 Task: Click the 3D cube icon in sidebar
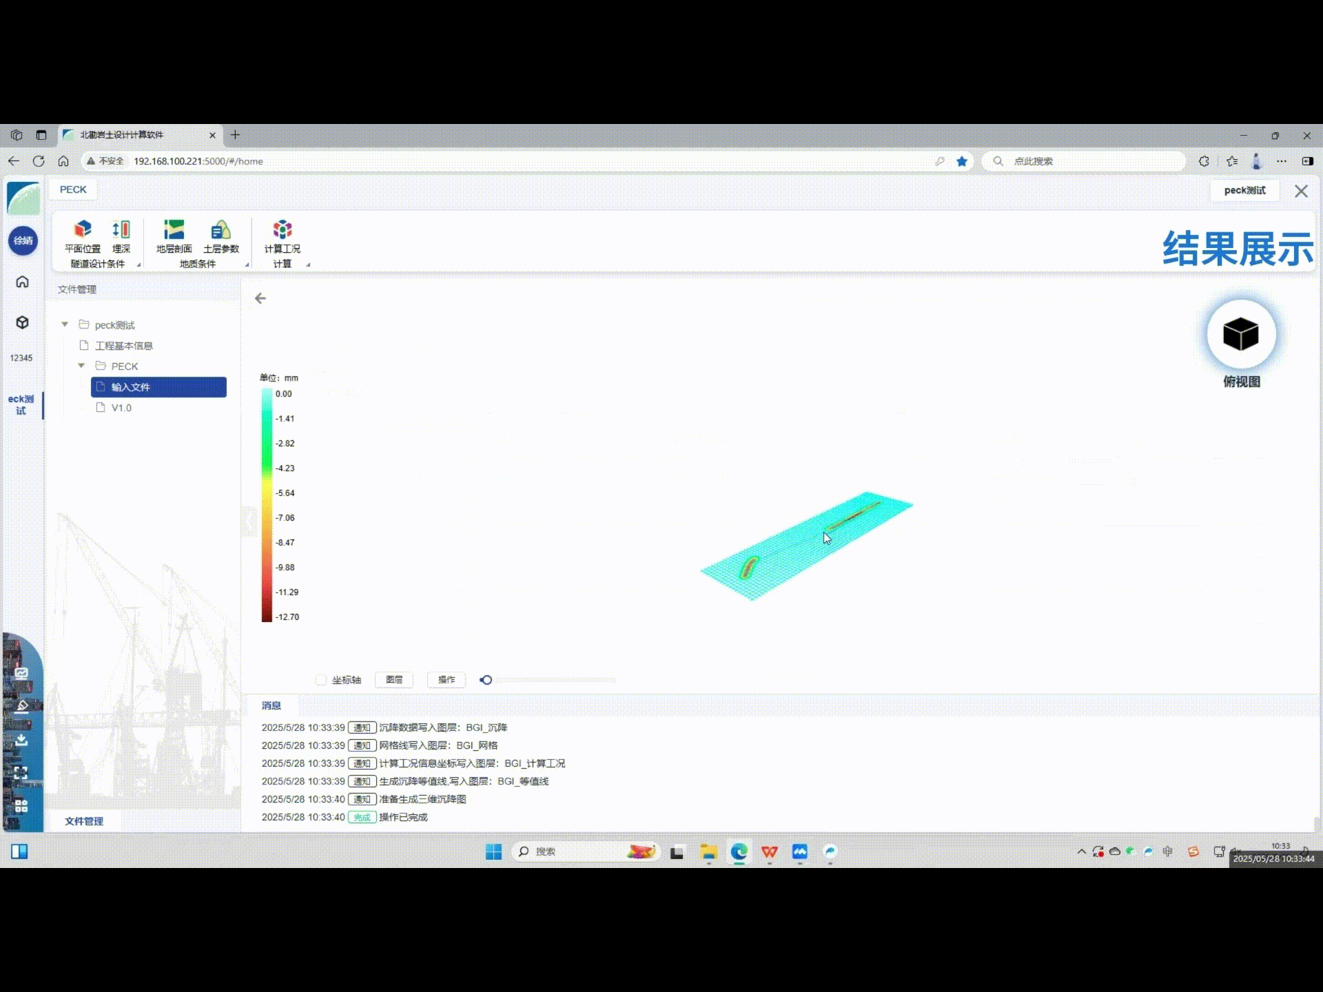pos(23,322)
